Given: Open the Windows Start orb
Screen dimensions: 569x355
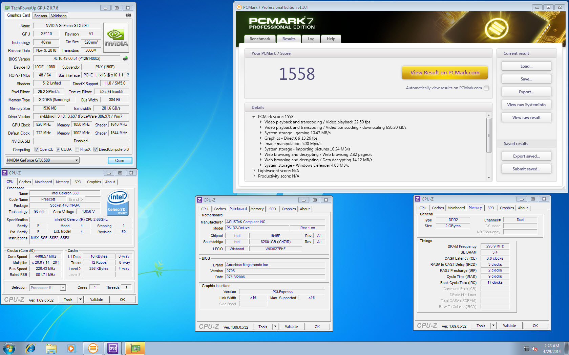Looking at the screenshot, I should point(9,348).
